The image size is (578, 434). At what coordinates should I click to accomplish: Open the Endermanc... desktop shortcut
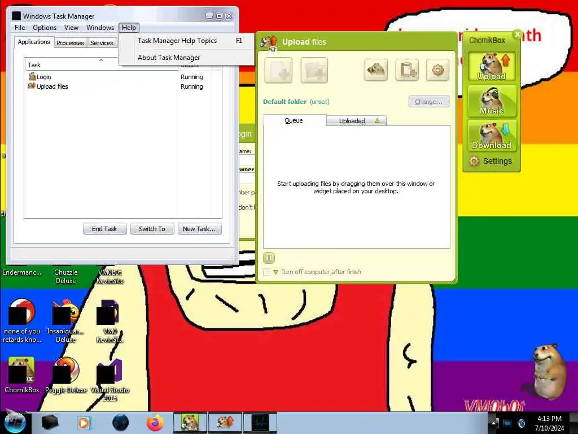coord(22,272)
